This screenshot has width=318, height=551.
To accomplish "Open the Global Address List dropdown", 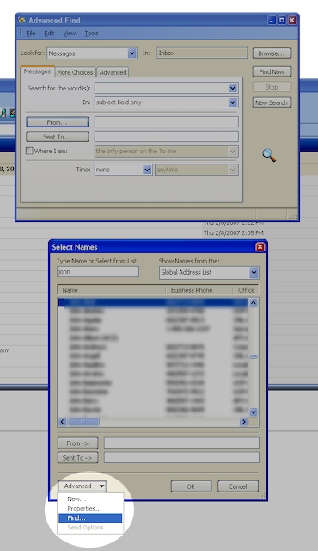I will pyautogui.click(x=254, y=272).
